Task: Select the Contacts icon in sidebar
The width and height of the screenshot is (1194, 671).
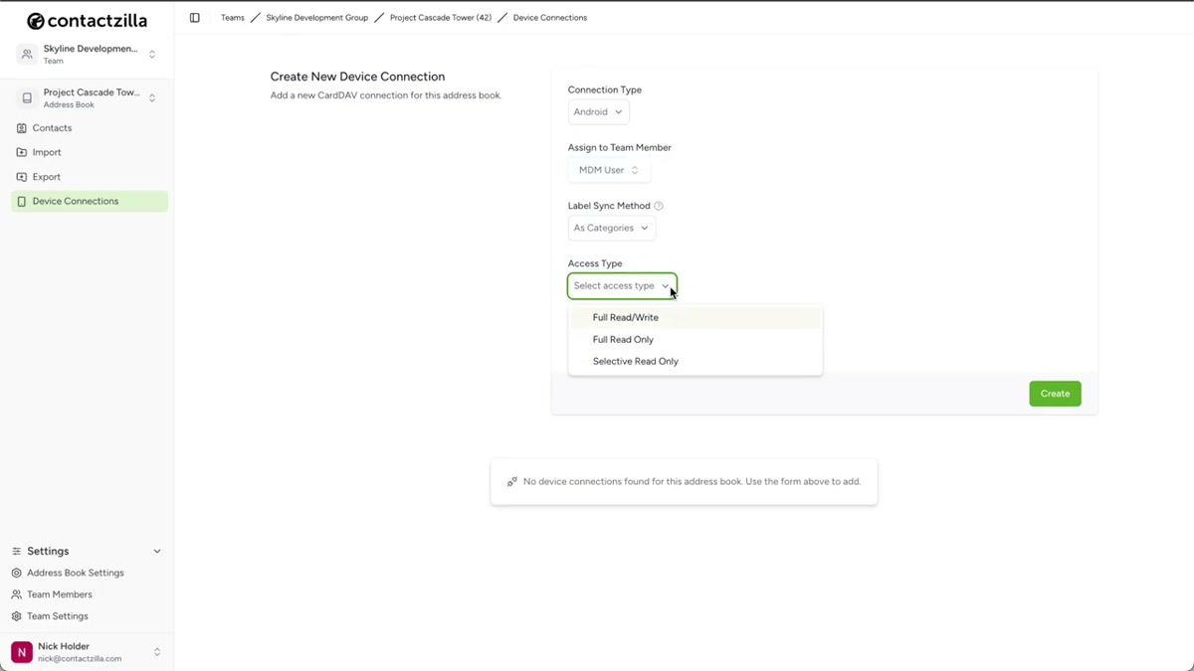Action: [21, 127]
